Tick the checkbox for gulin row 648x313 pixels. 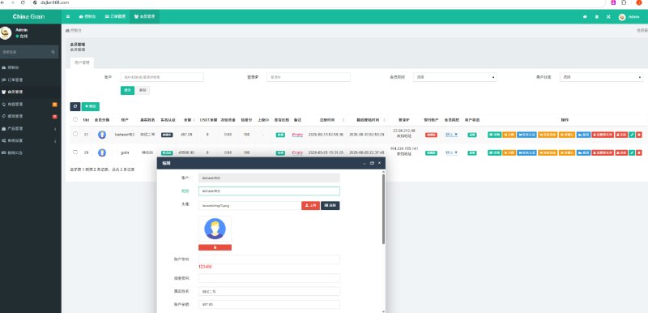pos(75,152)
